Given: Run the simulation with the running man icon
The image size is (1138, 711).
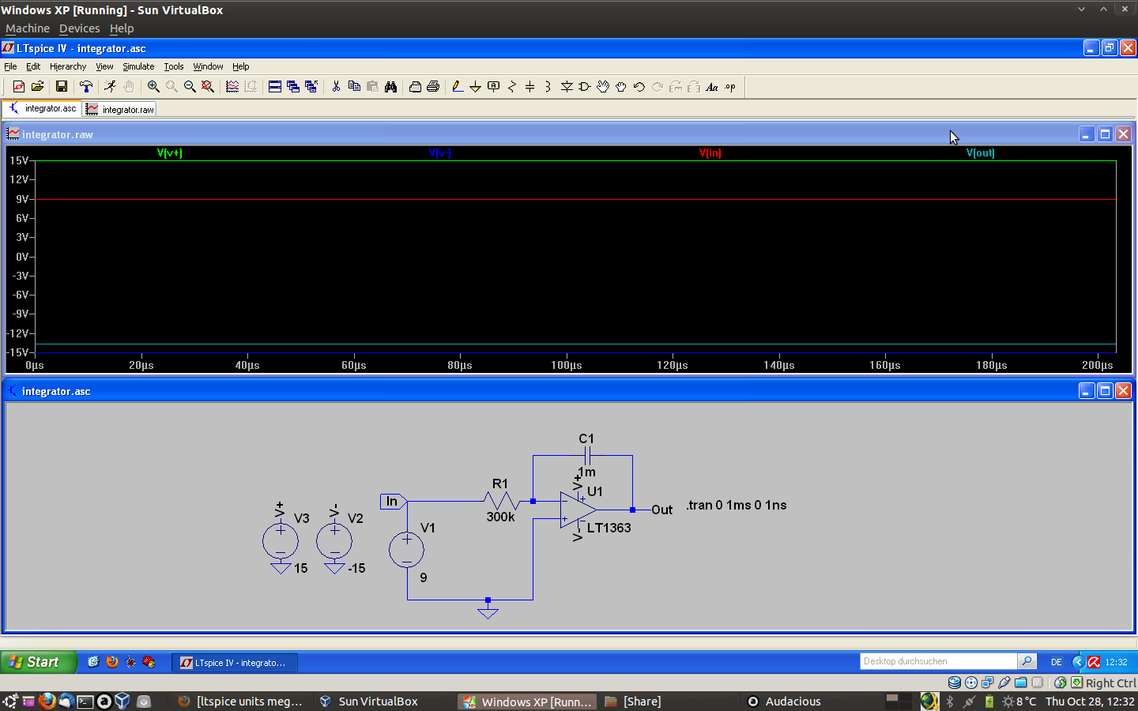Looking at the screenshot, I should pyautogui.click(x=110, y=87).
